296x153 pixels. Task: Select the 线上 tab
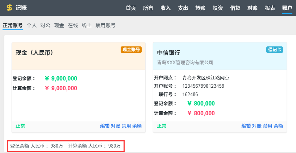[87, 25]
